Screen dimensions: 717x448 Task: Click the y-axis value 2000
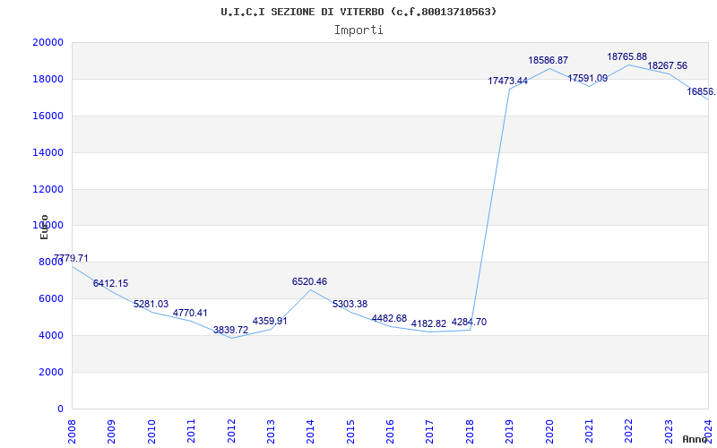tap(50, 372)
